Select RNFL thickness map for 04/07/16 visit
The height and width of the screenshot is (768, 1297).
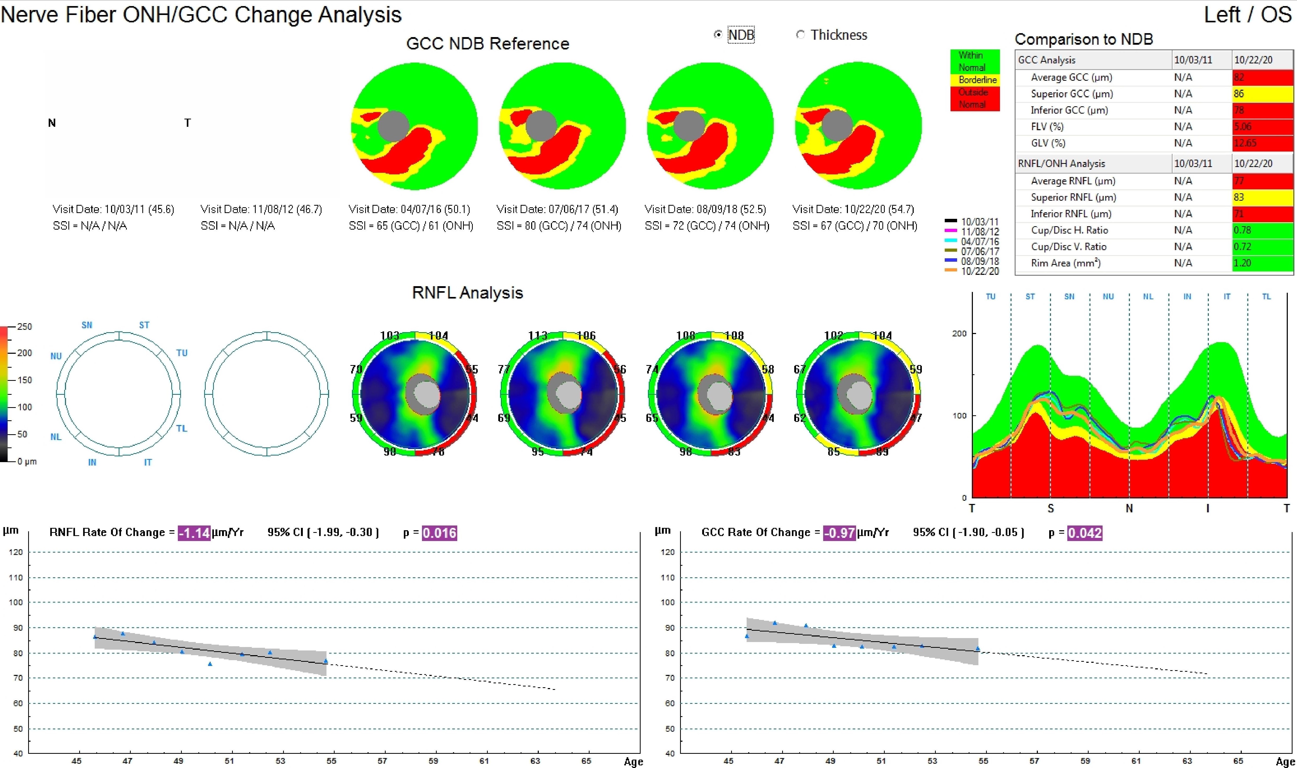point(415,394)
